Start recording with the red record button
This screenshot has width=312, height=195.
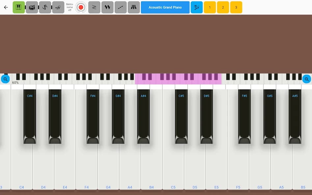tap(81, 7)
